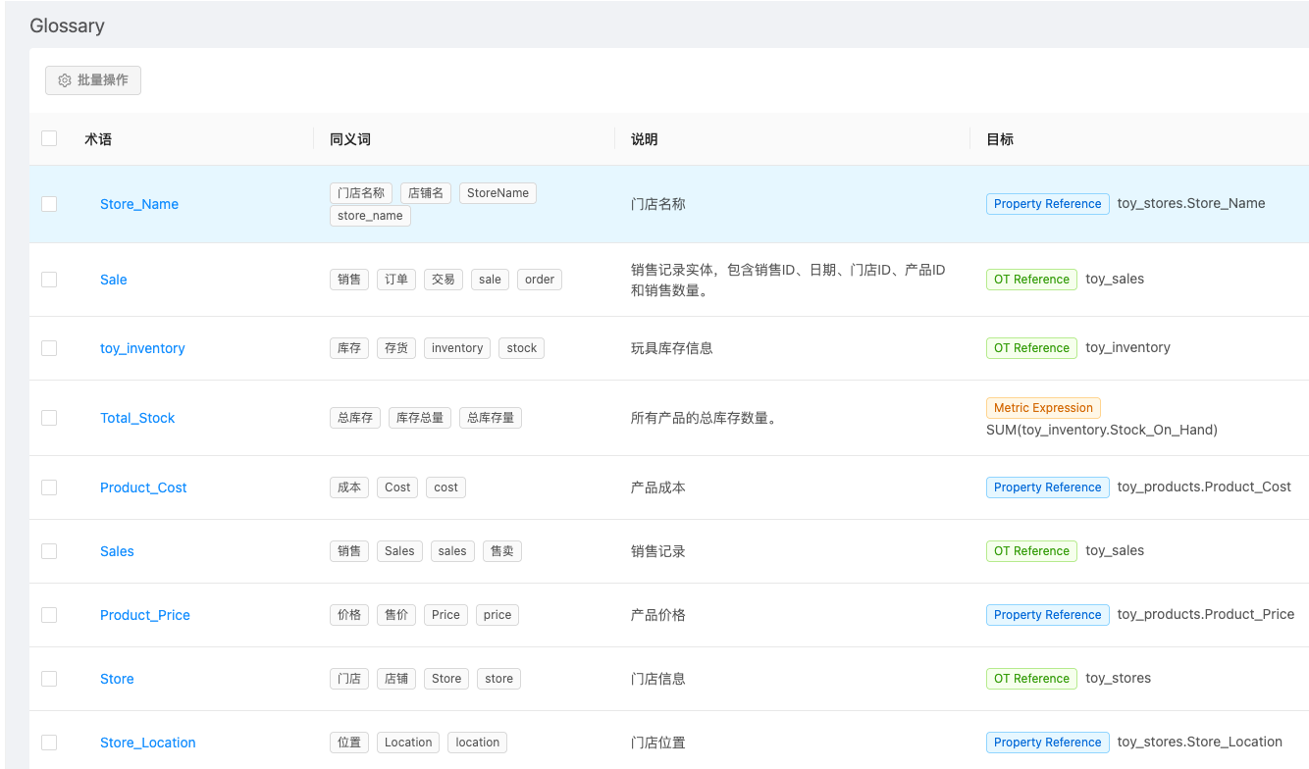Click the 售价 synonym tag
The image size is (1309, 769).
coord(396,615)
